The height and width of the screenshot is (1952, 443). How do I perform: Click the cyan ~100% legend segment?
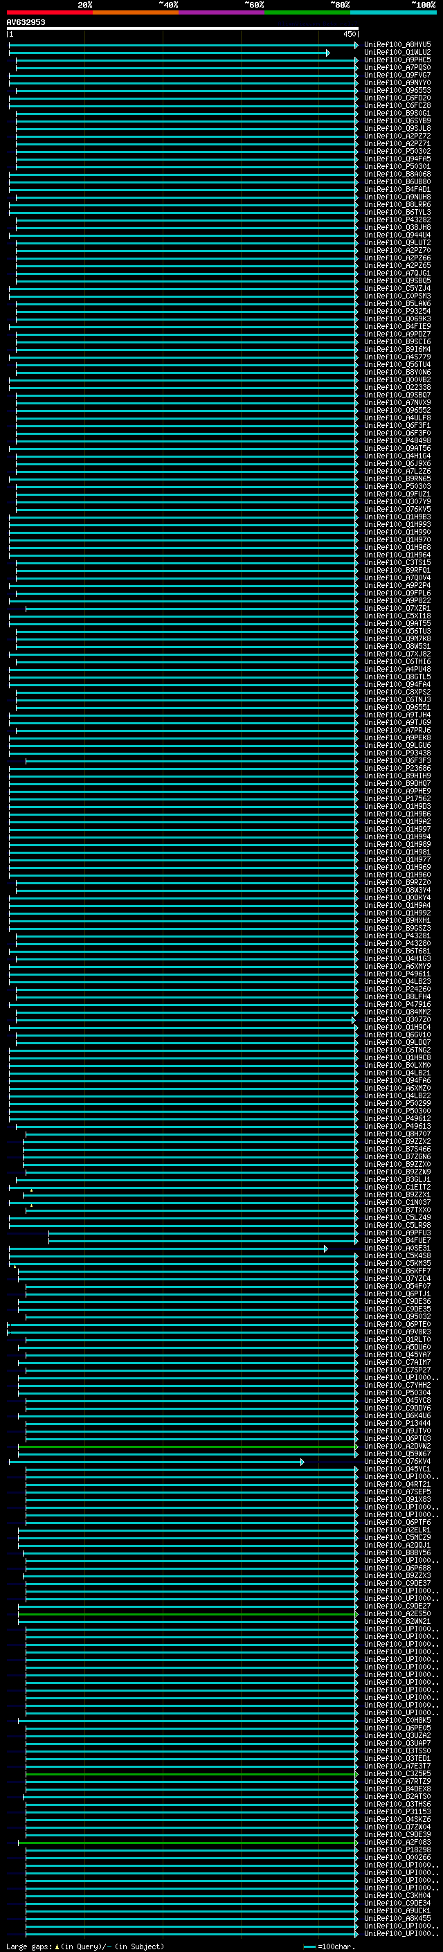393,12
